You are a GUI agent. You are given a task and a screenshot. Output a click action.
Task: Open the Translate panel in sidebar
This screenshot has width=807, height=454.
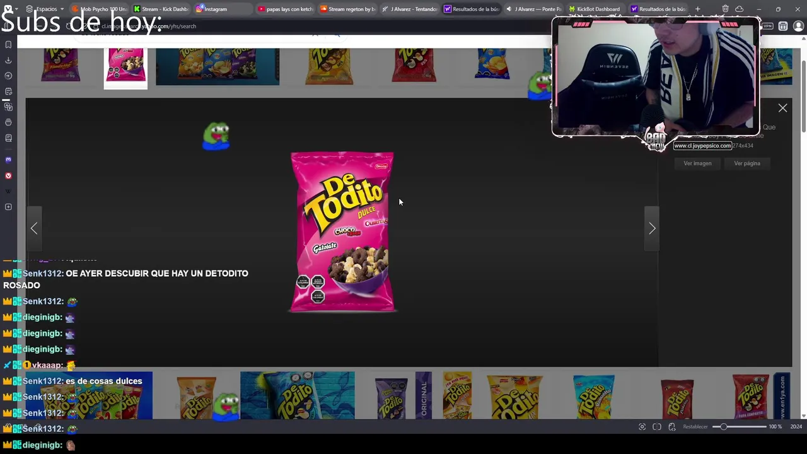pos(8,107)
